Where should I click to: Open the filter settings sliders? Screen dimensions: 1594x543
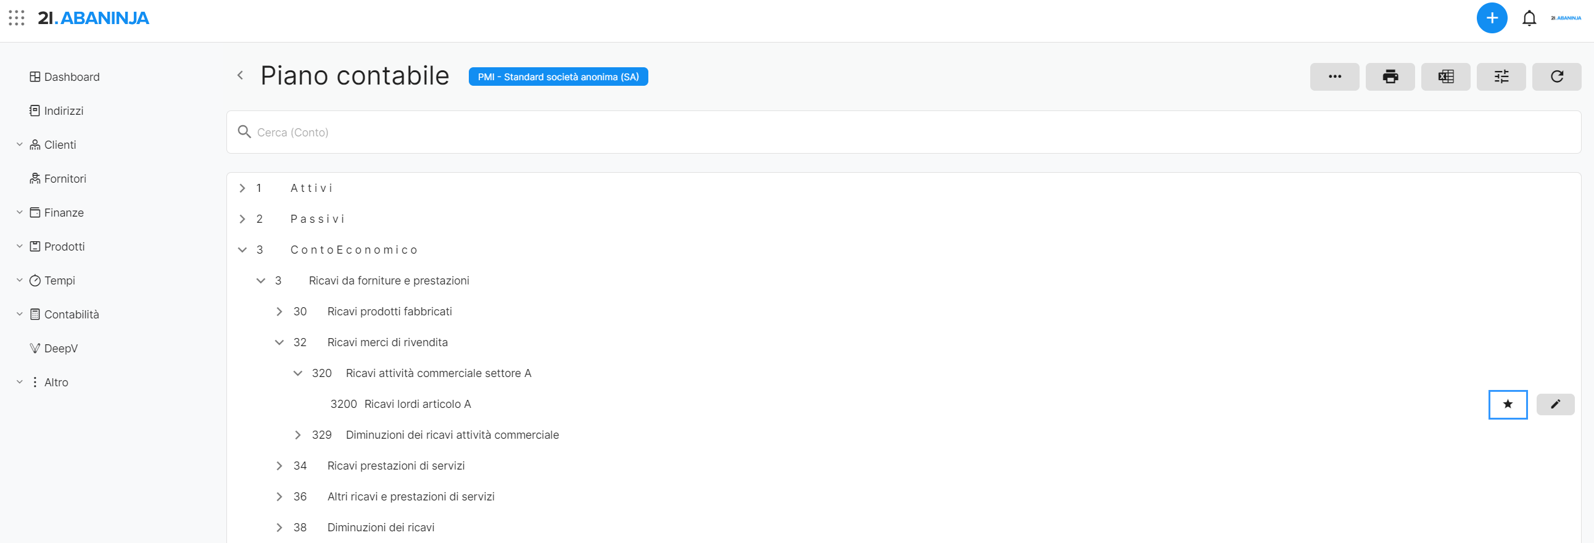click(x=1501, y=77)
